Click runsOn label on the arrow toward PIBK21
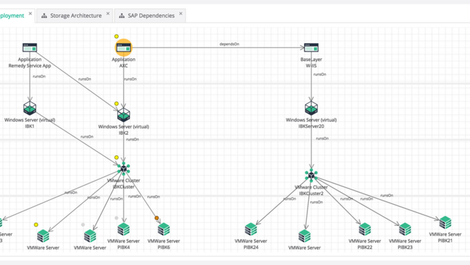Viewport: 470px width, 265px height. tap(387, 195)
